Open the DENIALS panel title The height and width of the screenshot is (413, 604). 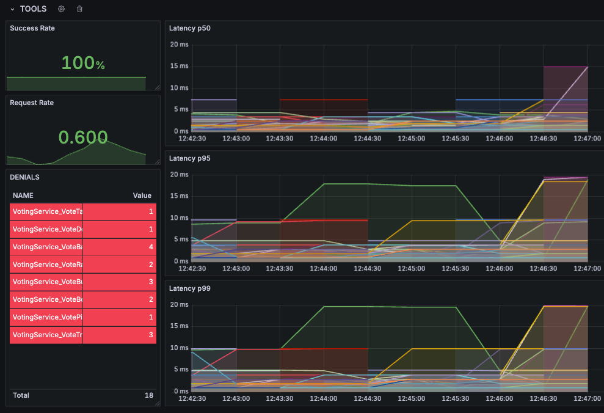[24, 177]
